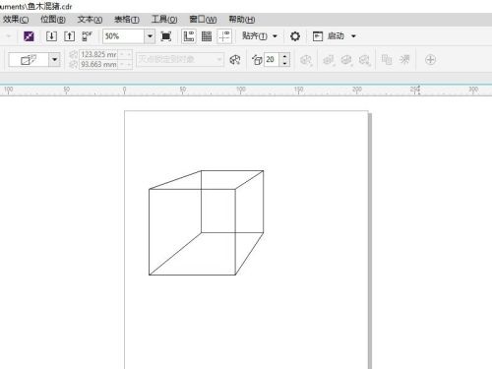The image size is (492, 369).
Task: Click the plus icon on the property bar
Action: pos(430,60)
